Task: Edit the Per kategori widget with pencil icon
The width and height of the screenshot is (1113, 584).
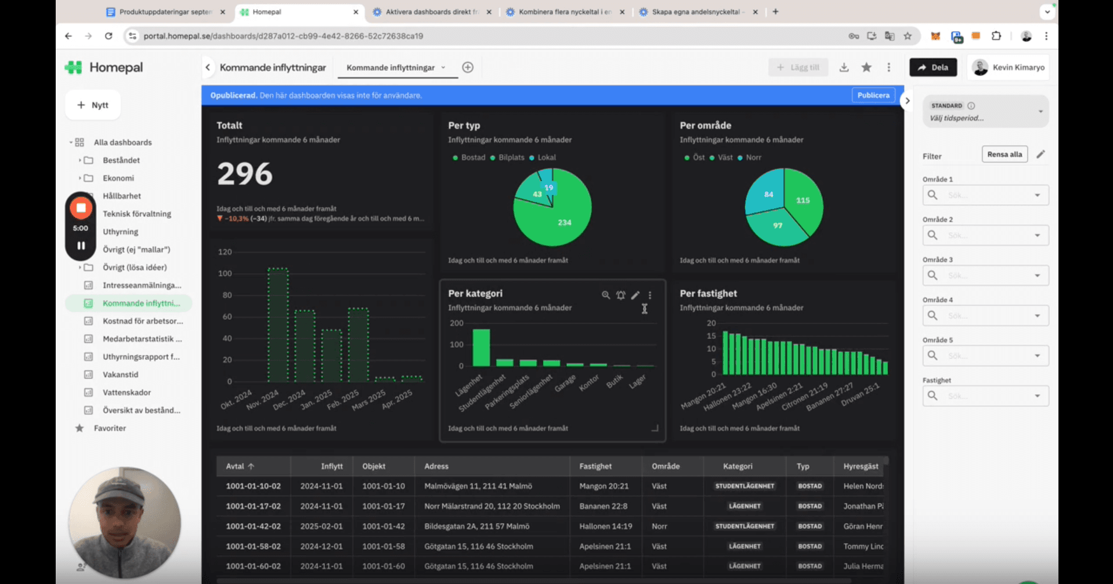Action: click(635, 295)
